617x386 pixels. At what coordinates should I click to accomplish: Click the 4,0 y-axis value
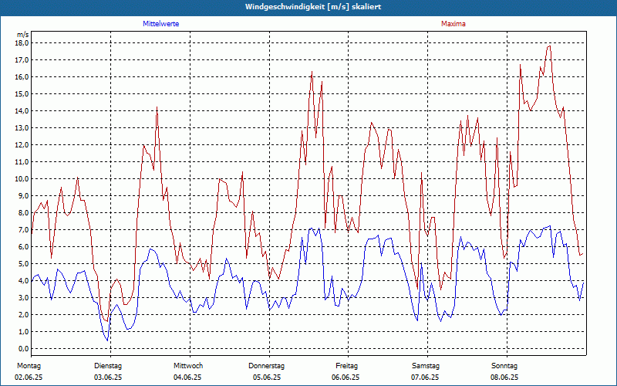24,280
